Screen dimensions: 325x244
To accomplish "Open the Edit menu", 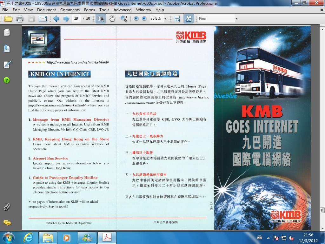I will 16,10.
